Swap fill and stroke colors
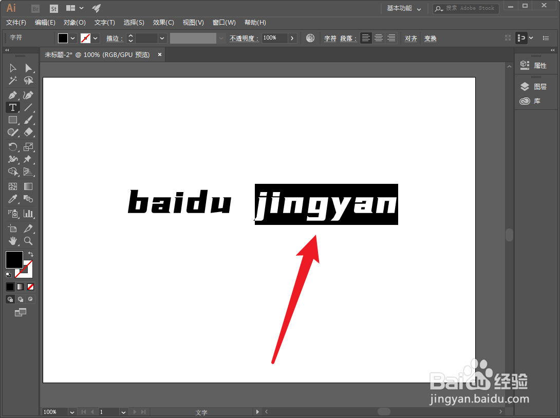 pyautogui.click(x=31, y=254)
